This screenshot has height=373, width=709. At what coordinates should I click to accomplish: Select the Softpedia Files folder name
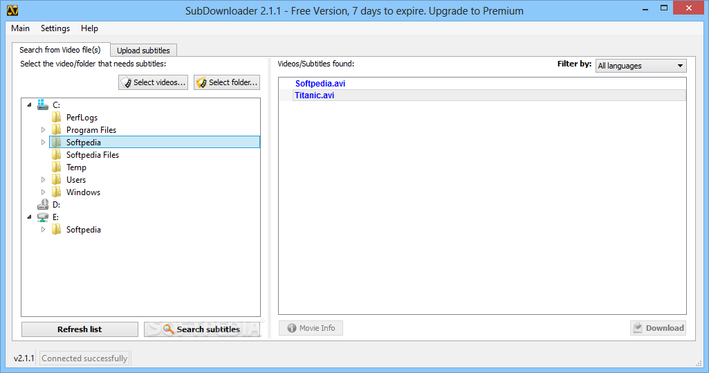pos(93,154)
